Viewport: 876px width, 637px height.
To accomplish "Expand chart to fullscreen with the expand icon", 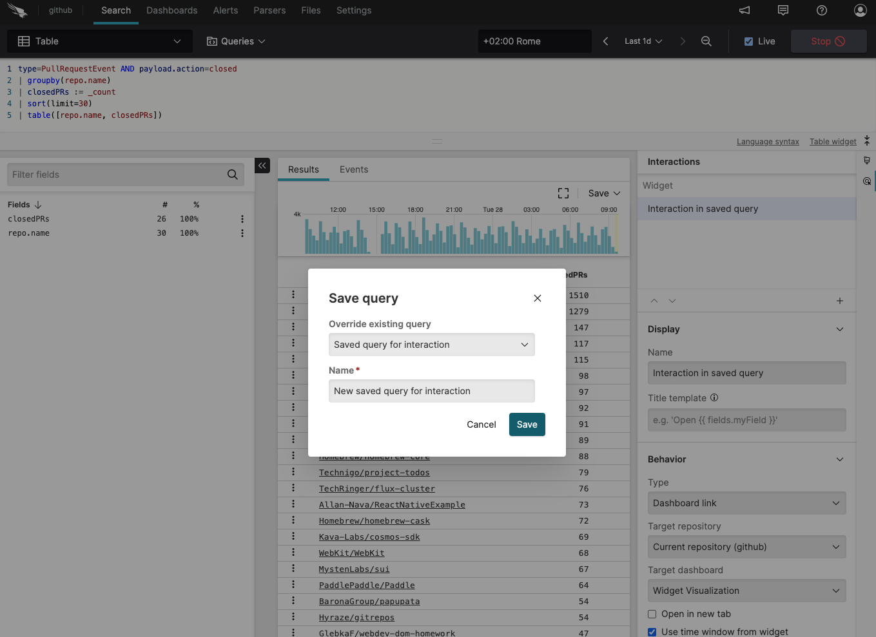I will tap(563, 193).
